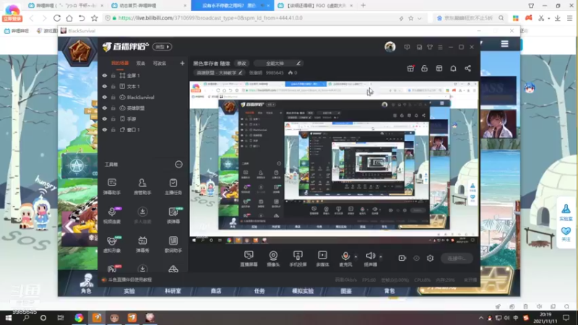Image resolution: width=578 pixels, height=325 pixels.
Task: Toggle lock on the 窗口 1 source
Action: click(x=113, y=130)
